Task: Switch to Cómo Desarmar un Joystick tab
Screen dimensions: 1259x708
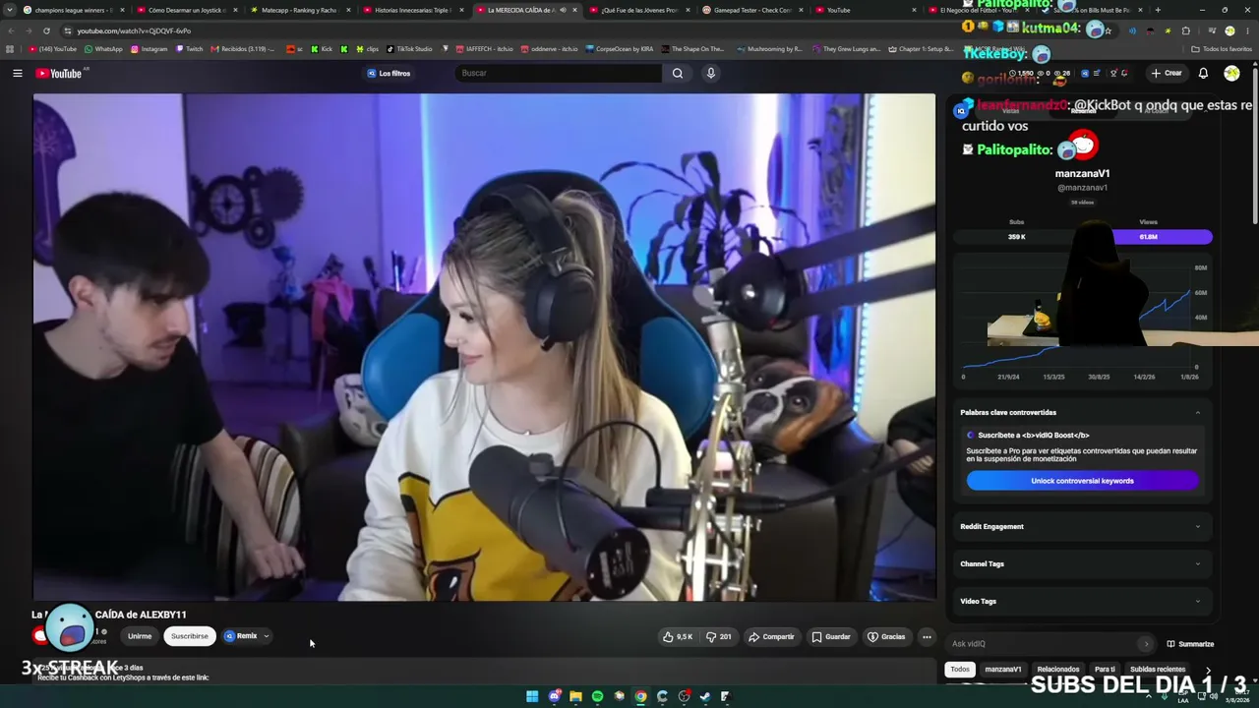Action: [187, 10]
